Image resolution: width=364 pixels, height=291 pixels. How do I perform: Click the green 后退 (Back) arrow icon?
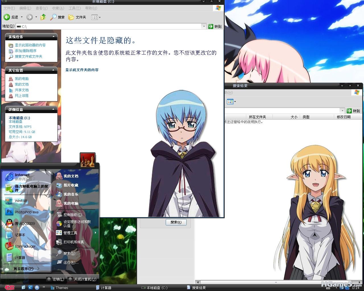point(7,17)
